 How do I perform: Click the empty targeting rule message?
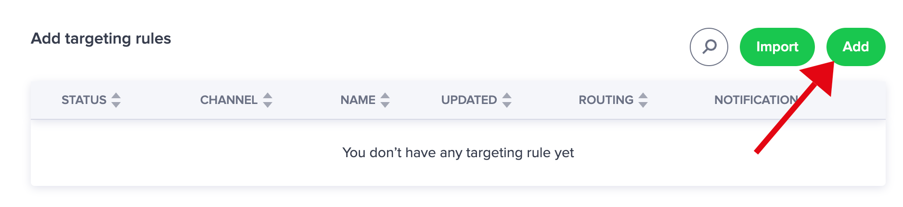(458, 152)
